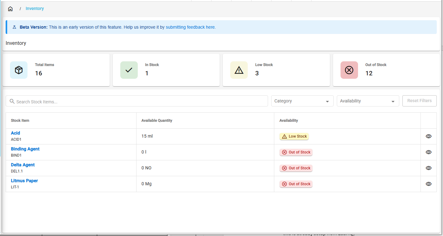The height and width of the screenshot is (236, 443).
Task: Open the Availability filter dropdown
Action: click(368, 101)
